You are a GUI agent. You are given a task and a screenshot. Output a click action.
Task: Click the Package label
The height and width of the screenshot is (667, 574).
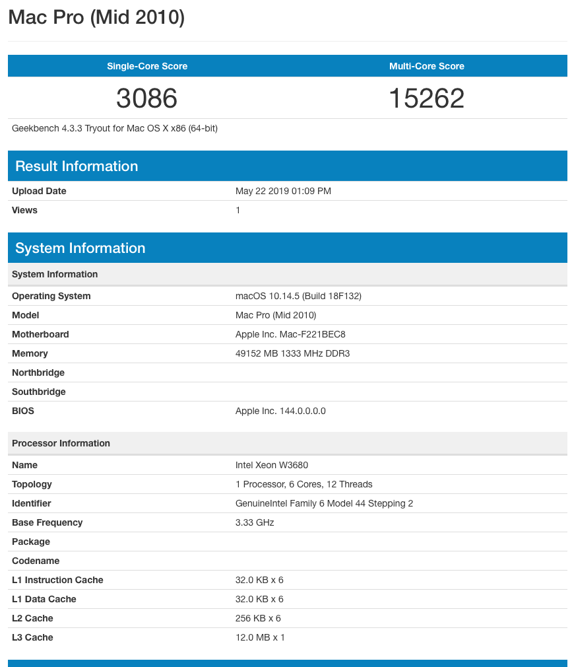pyautogui.click(x=31, y=542)
